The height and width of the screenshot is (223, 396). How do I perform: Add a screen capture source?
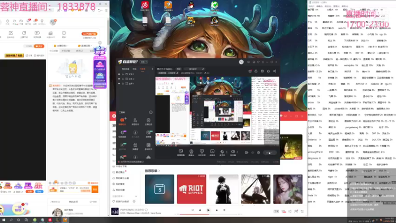click(x=181, y=153)
